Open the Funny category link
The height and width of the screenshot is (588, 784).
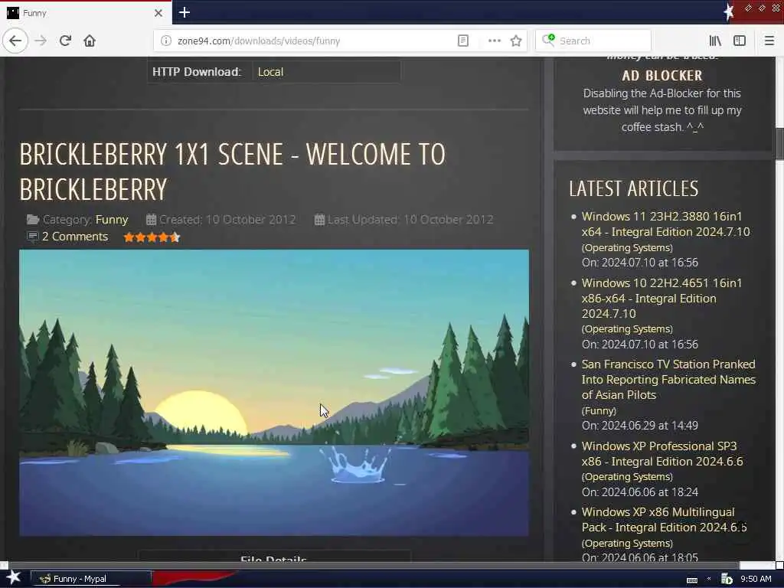pos(112,220)
